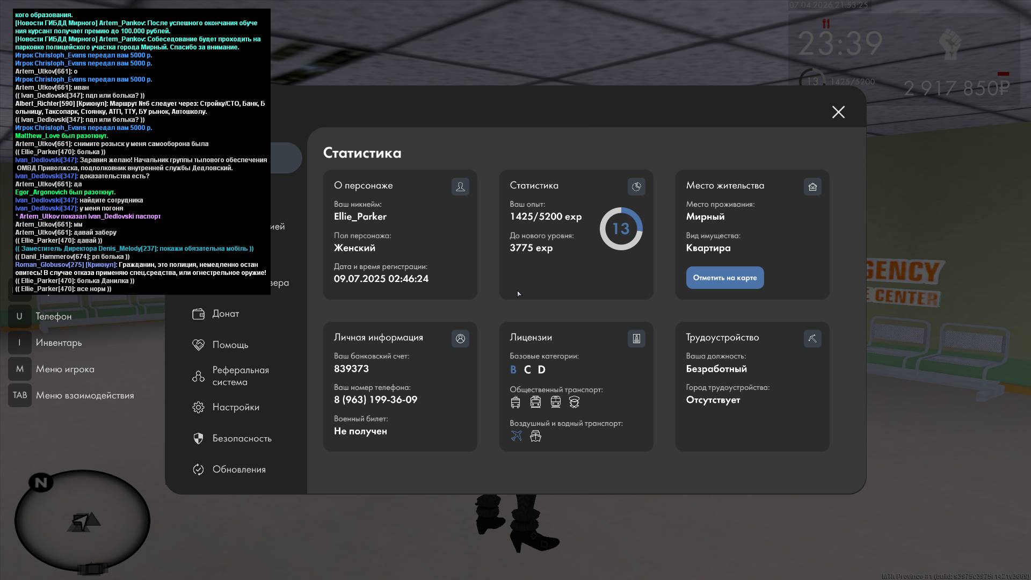Click the document icon in Лицензии card
The image size is (1031, 580).
(x=636, y=338)
